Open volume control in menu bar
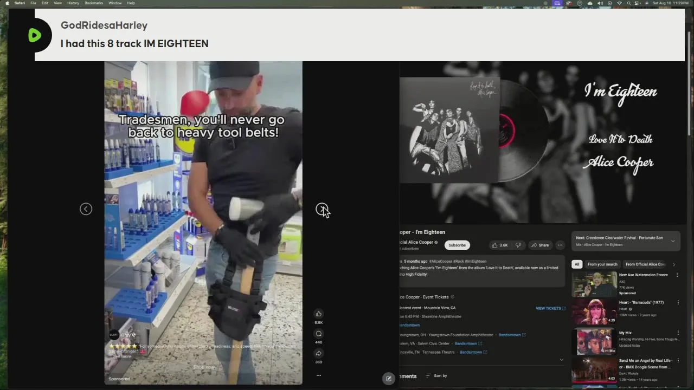The height and width of the screenshot is (390, 694). coord(600,3)
